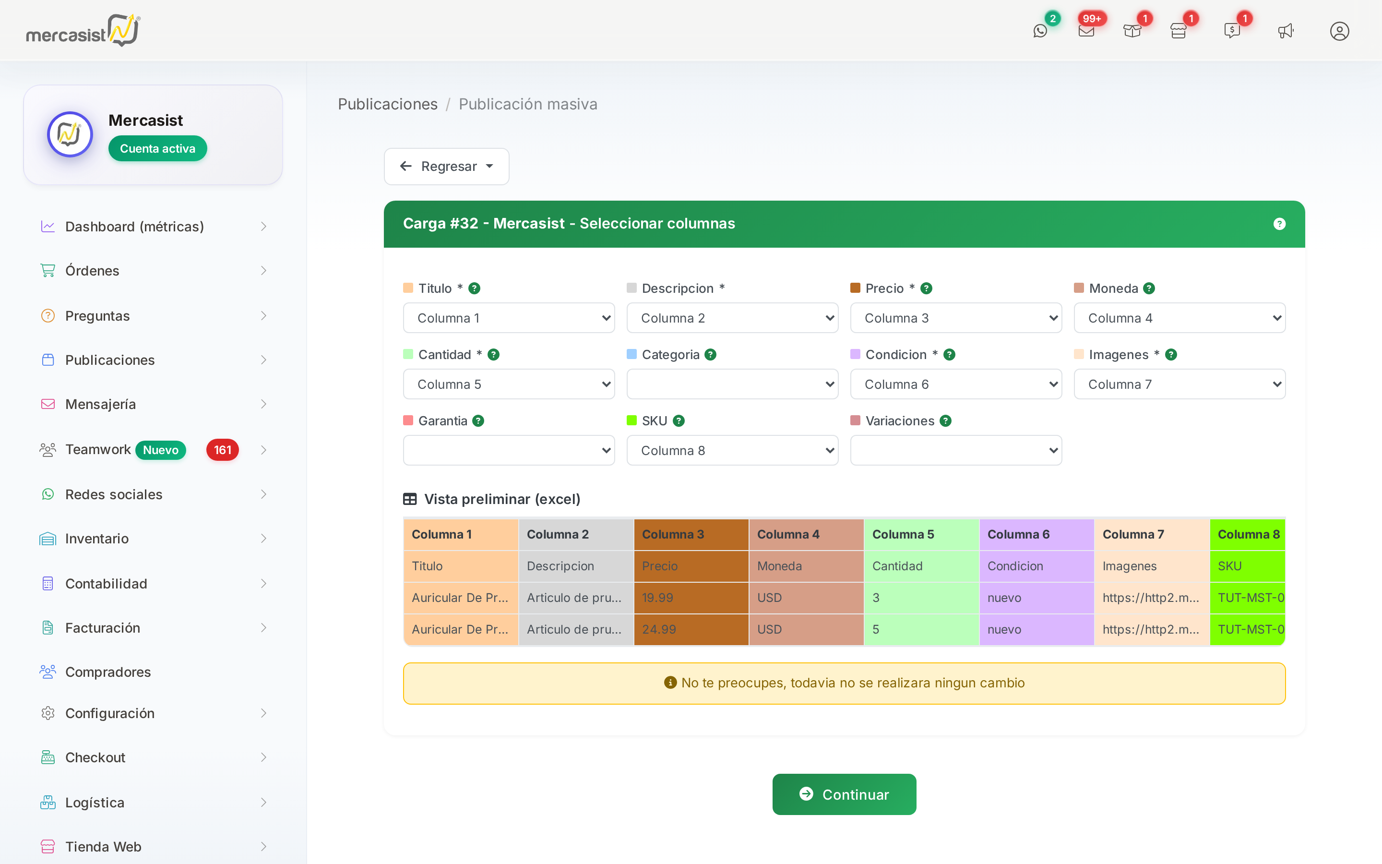The width and height of the screenshot is (1382, 864).
Task: Open the empty Variaciones dropdown
Action: [x=956, y=450]
